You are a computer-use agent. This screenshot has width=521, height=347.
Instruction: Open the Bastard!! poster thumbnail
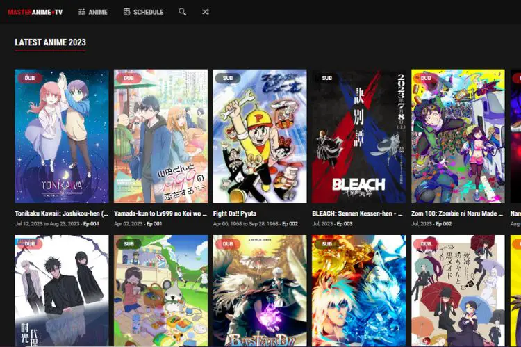(260, 291)
